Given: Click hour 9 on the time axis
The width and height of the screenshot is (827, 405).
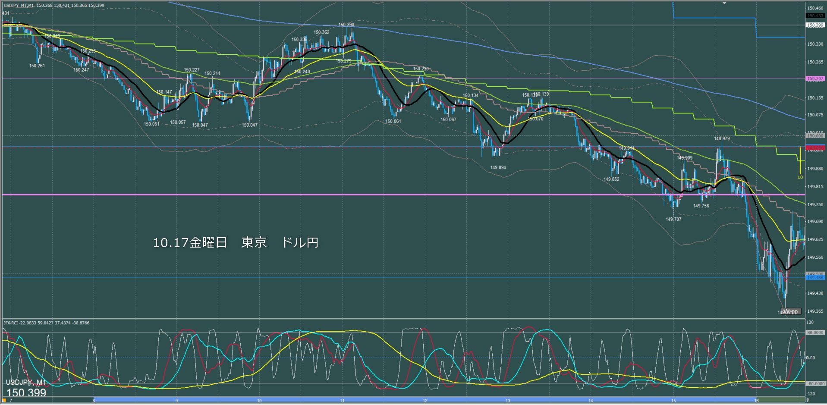Looking at the screenshot, I should 176,401.
